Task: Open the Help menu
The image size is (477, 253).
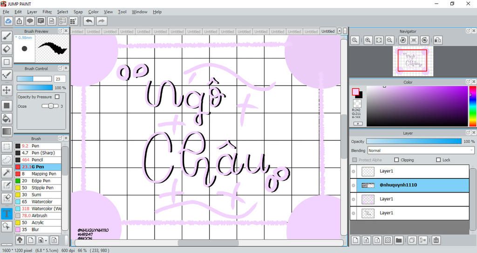Action: pos(157,12)
